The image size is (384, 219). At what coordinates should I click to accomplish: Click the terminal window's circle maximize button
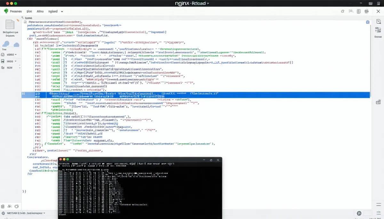tap(211, 160)
